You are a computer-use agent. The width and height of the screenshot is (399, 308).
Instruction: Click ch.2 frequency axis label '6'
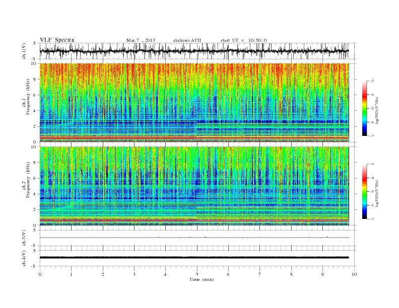35,178
